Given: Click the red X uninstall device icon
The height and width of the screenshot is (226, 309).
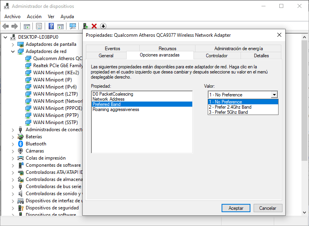Looking at the screenshot, I should [94, 26].
